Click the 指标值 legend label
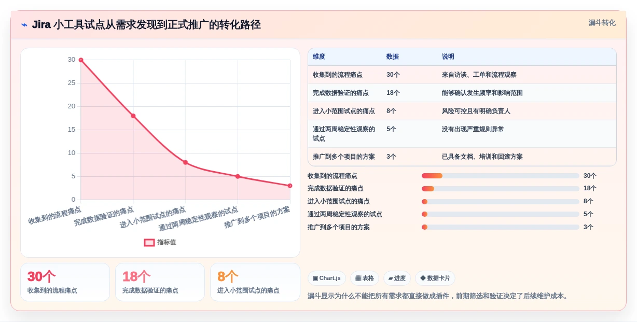Screen dimensions: 637x322 click(x=167, y=242)
